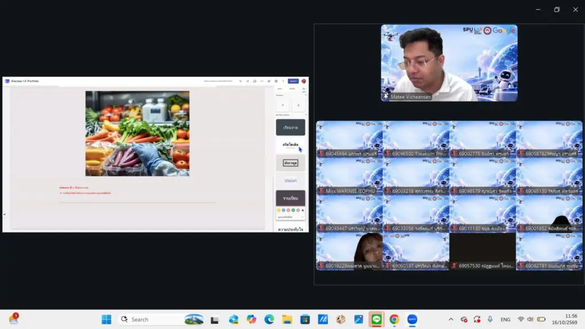Choose the นักการทูต theme card

(290, 163)
